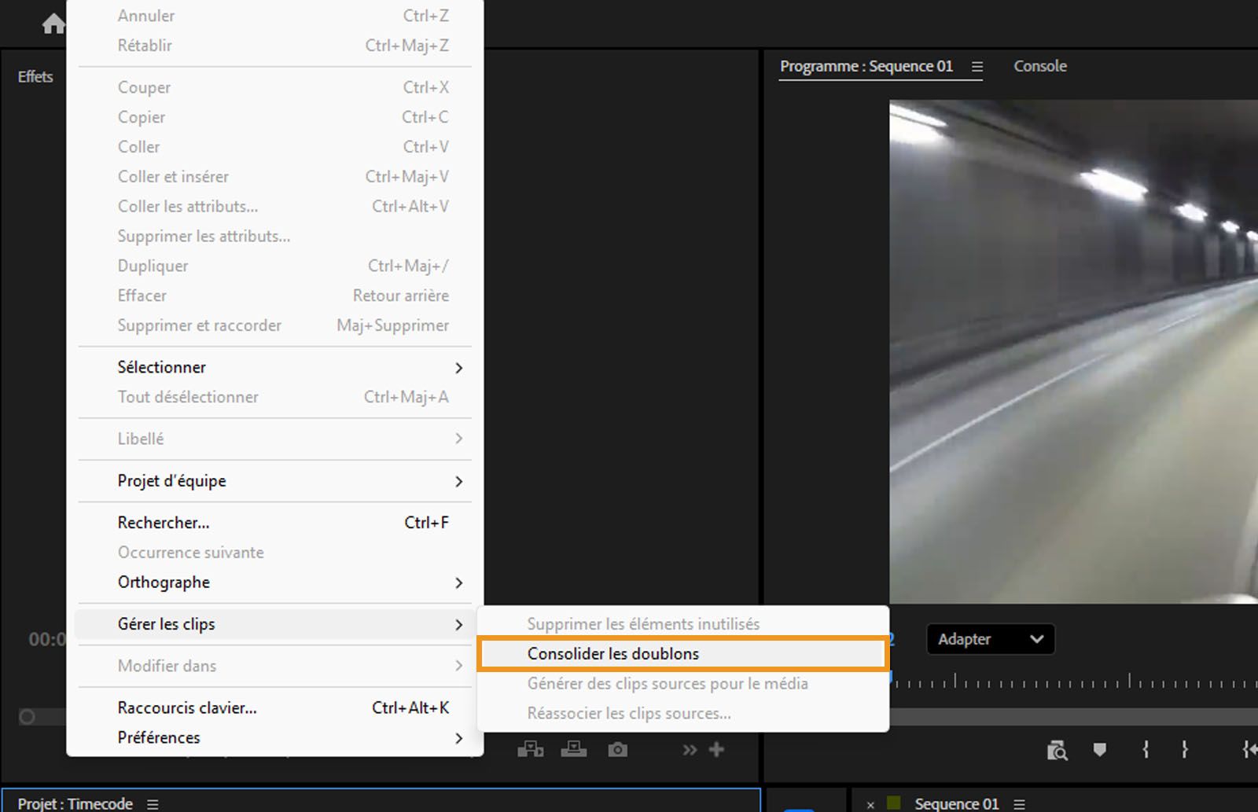This screenshot has width=1258, height=812.
Task: Choose Rétablir from the edit menu
Action: [275, 46]
